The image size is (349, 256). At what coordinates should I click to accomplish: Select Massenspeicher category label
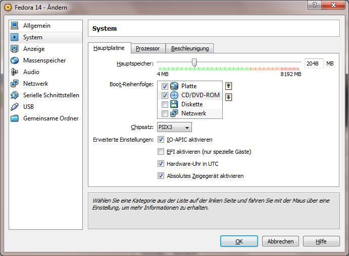(44, 60)
